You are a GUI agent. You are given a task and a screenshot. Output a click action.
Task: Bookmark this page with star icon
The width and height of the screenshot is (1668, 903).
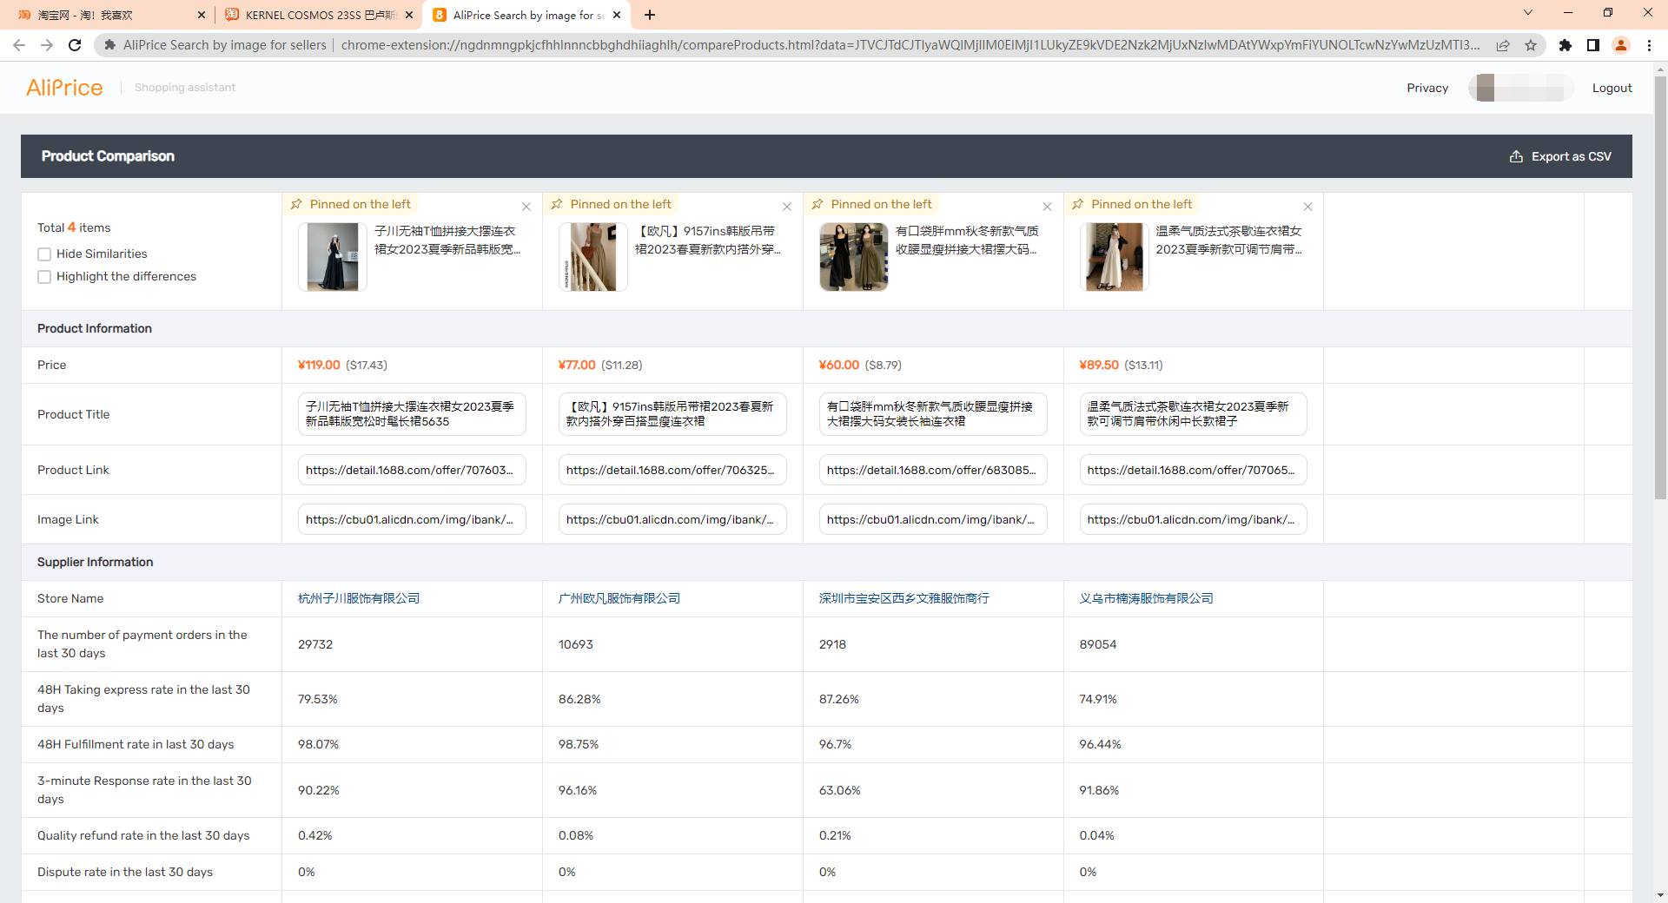[1531, 45]
